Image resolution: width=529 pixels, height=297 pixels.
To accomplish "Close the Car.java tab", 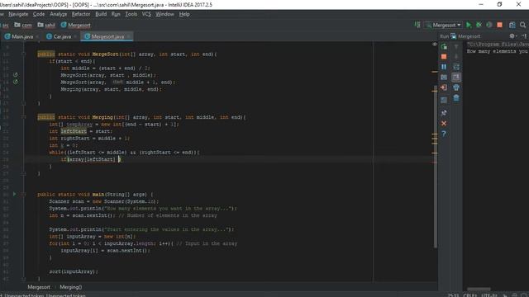I will pyautogui.click(x=75, y=36).
